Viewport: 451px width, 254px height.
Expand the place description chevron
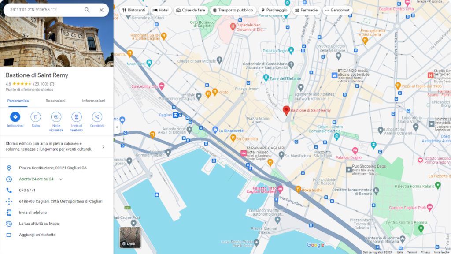coord(103,146)
